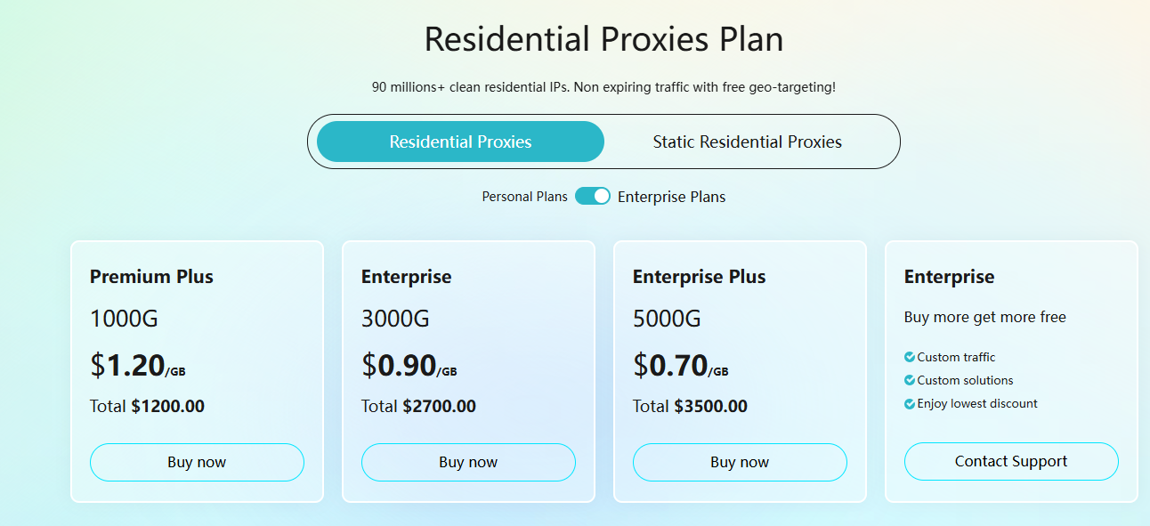The height and width of the screenshot is (526, 1150).
Task: Toggle the Personal/Enterprise Plans switch
Action: coord(593,196)
